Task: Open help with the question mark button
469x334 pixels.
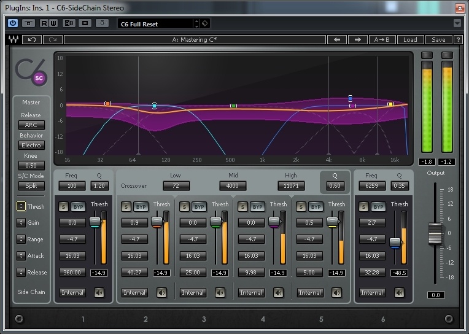Action: (x=457, y=39)
